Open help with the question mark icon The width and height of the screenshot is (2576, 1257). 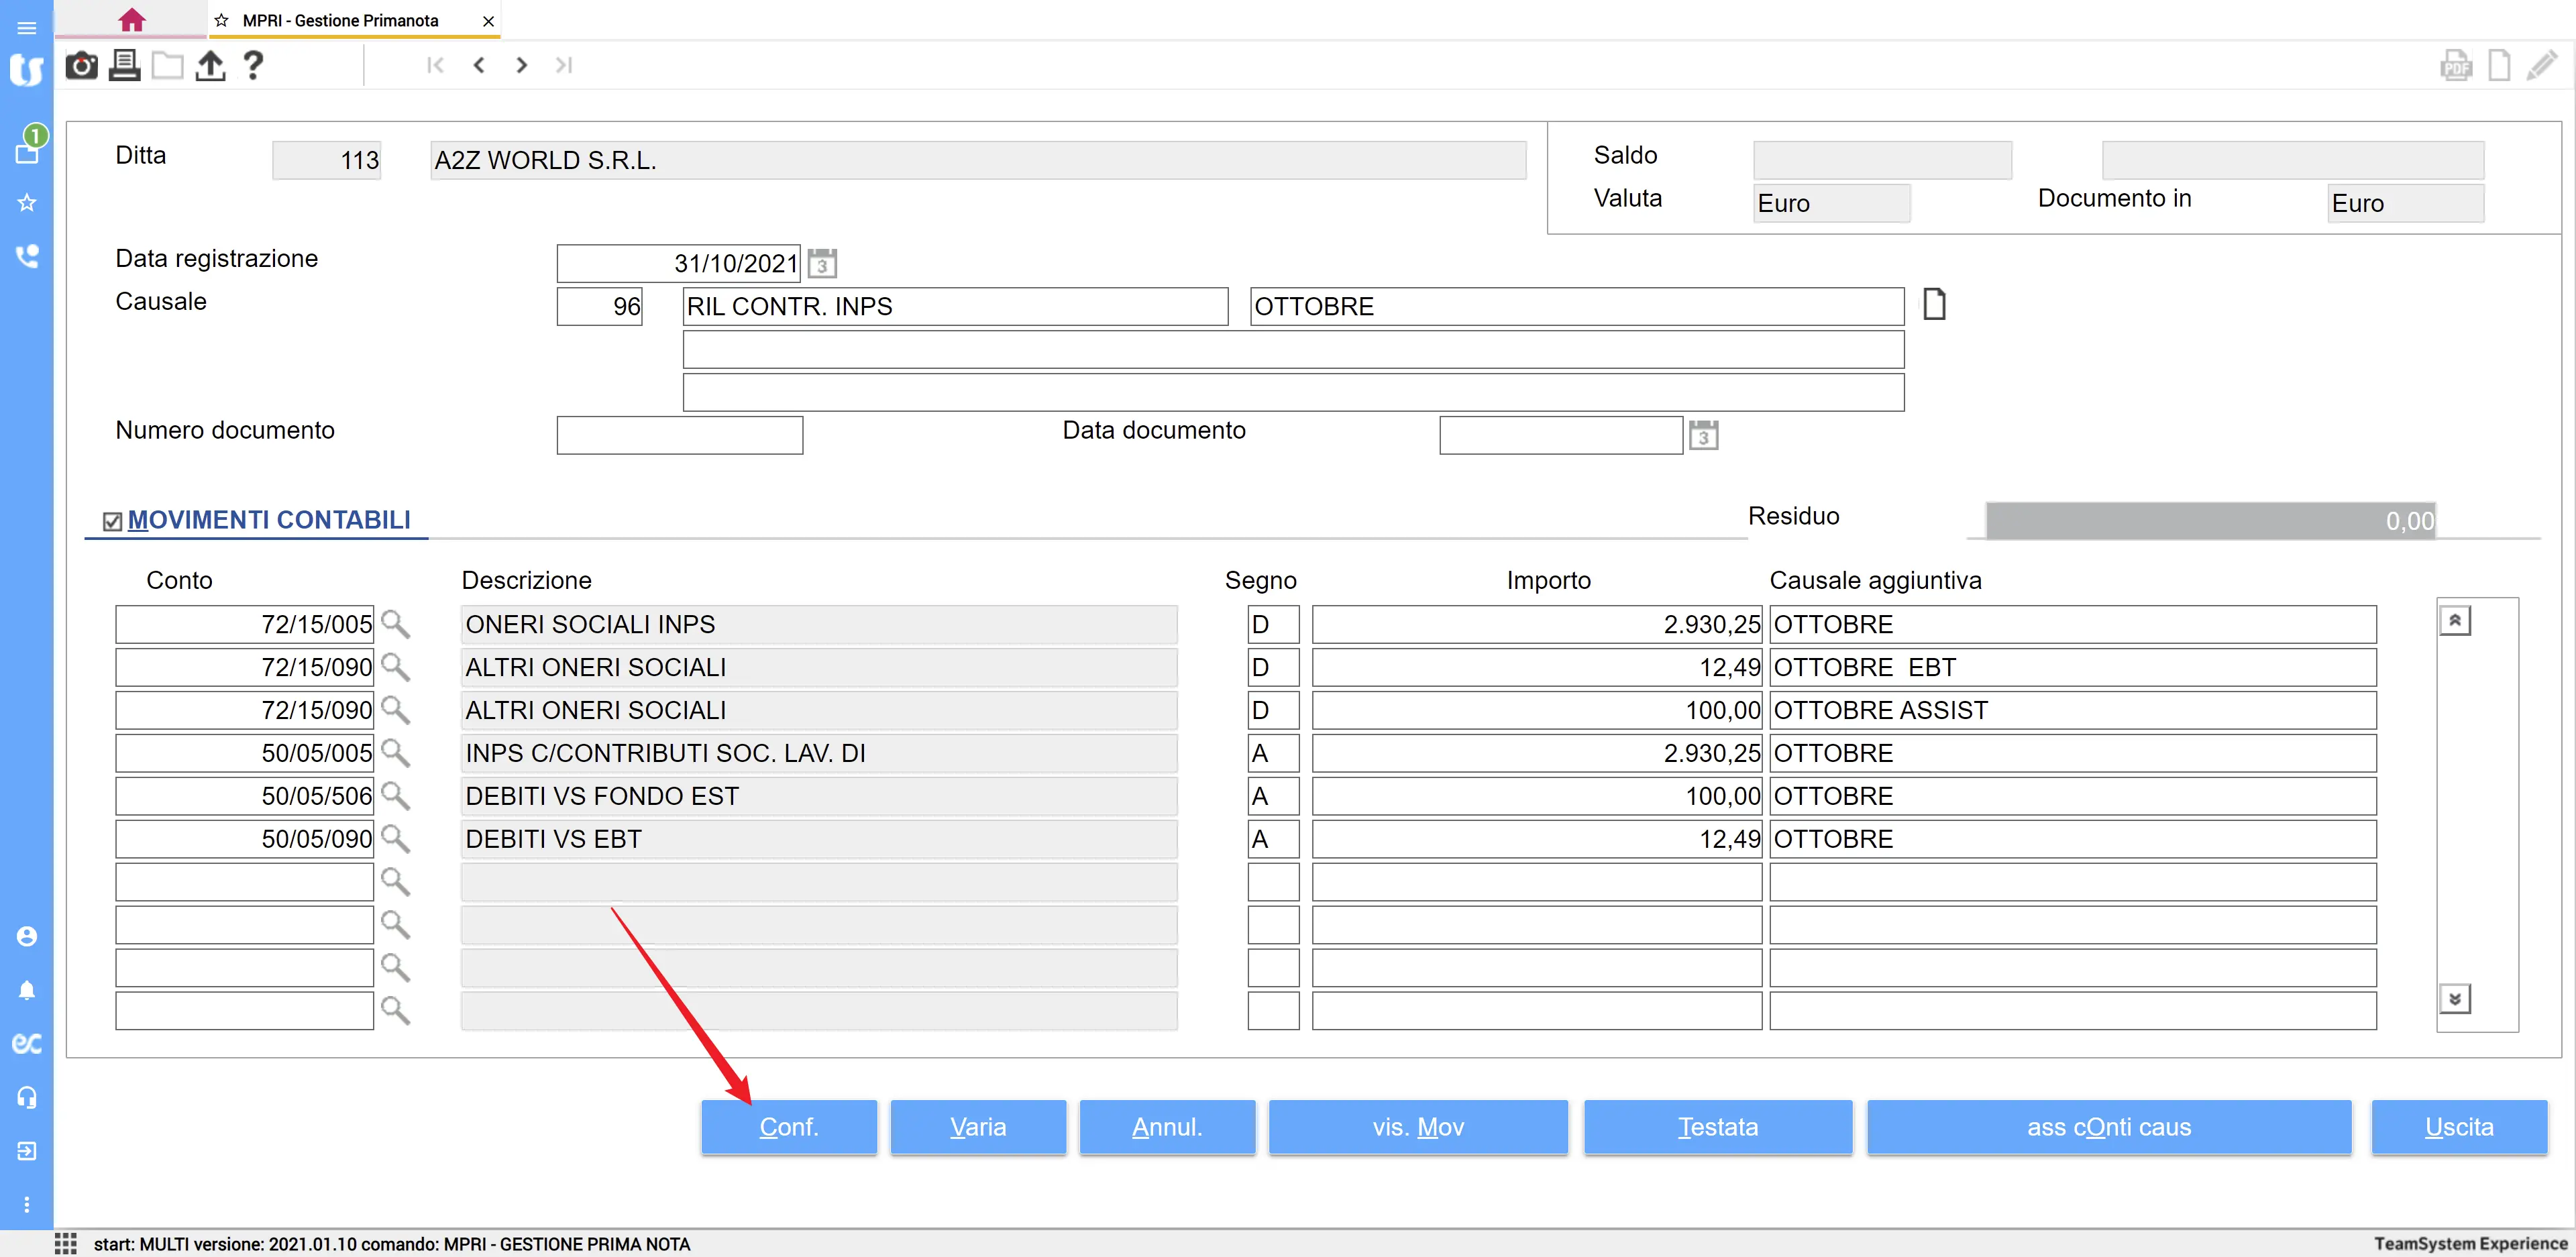[253, 66]
